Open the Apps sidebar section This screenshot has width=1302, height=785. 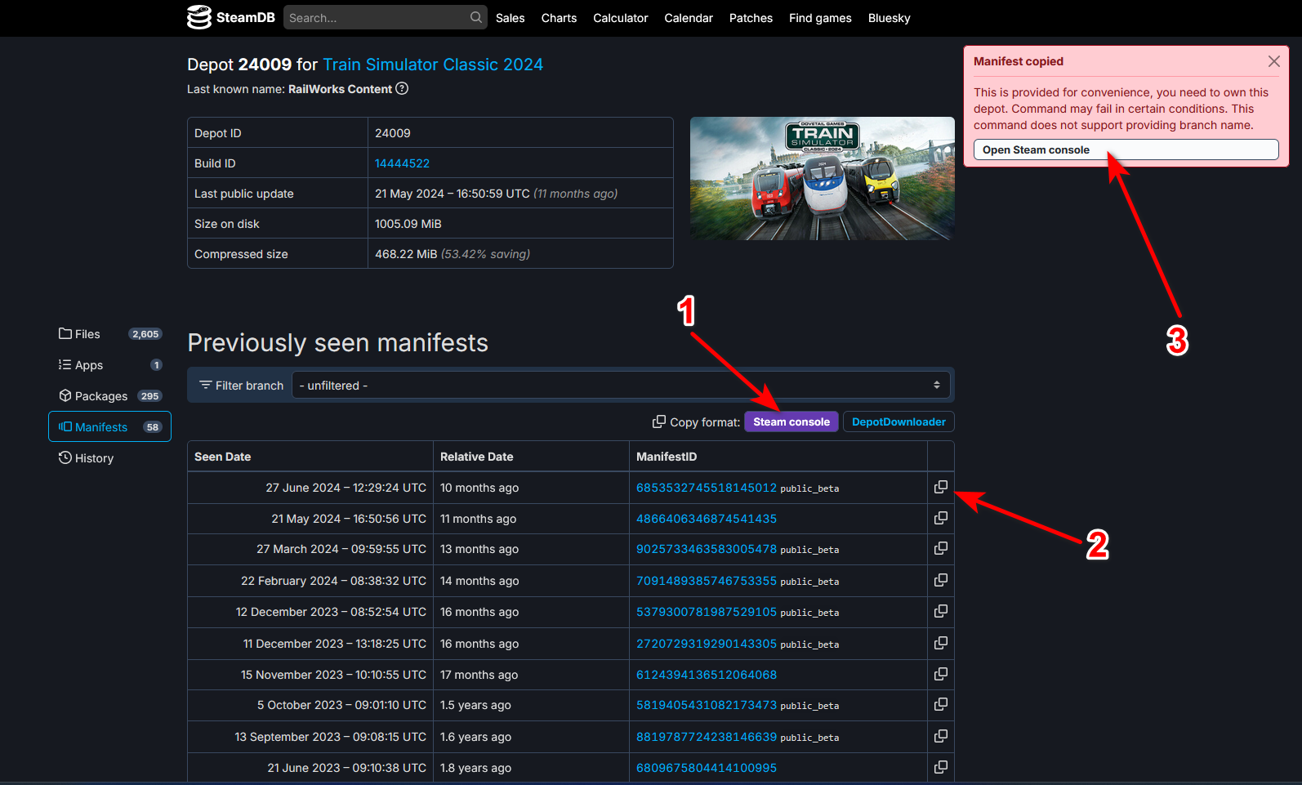[x=109, y=364]
